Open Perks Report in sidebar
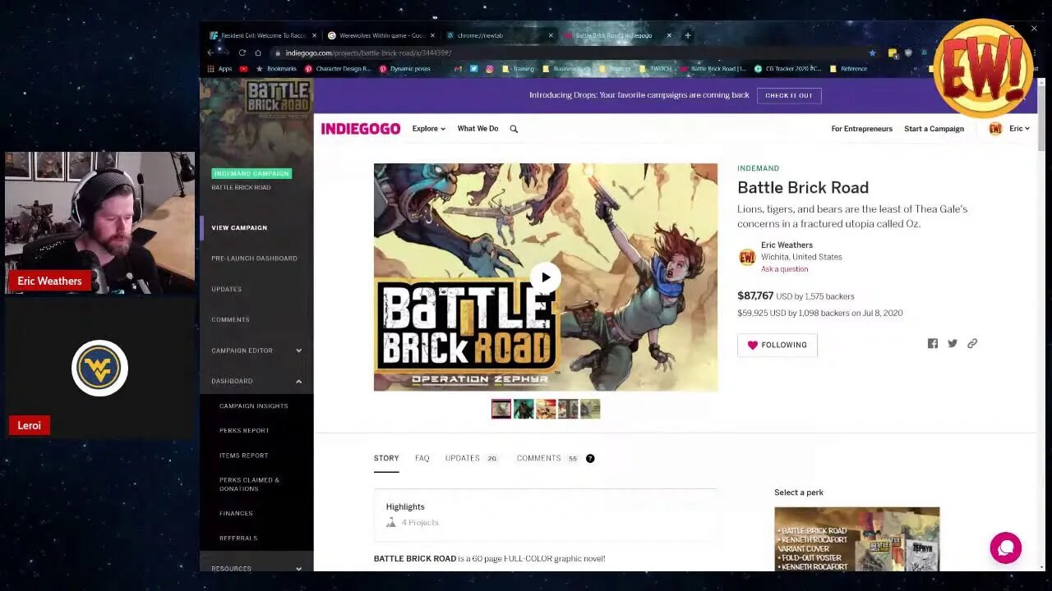This screenshot has width=1052, height=591. (x=244, y=431)
